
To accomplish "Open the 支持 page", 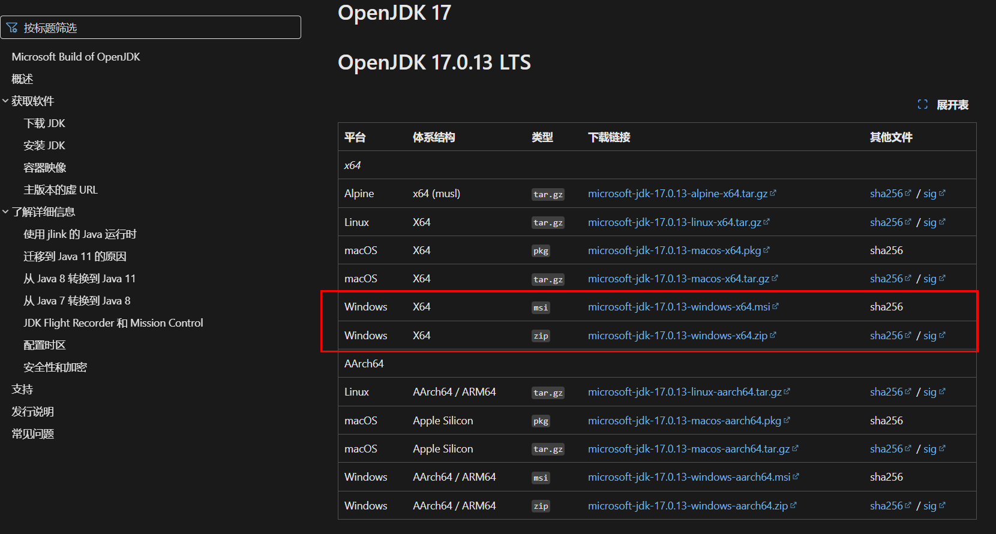I will pyautogui.click(x=22, y=389).
